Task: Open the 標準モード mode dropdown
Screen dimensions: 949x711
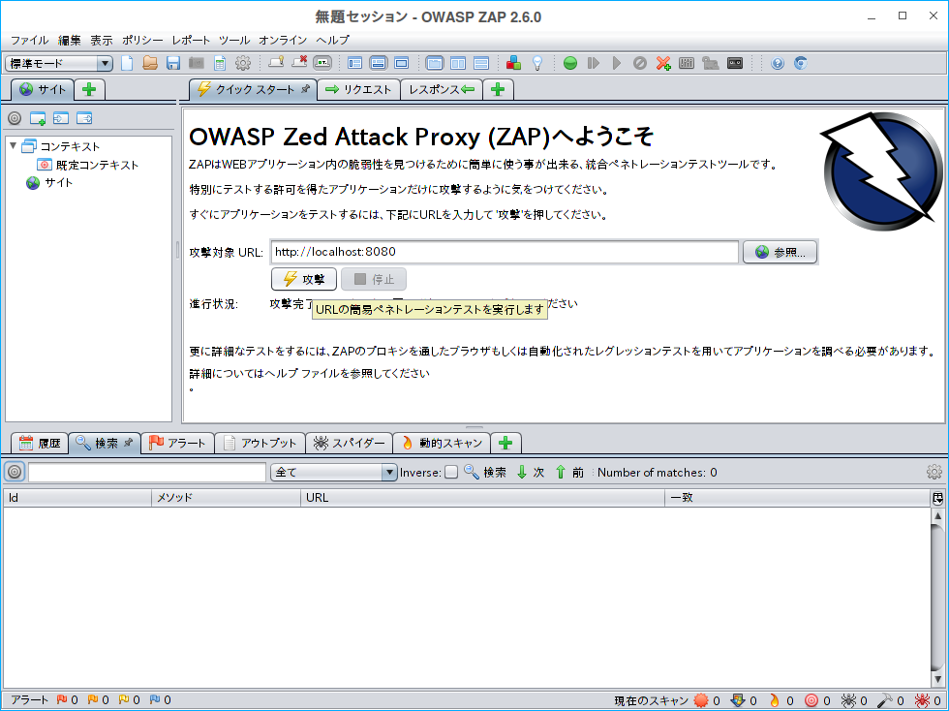Action: [104, 62]
